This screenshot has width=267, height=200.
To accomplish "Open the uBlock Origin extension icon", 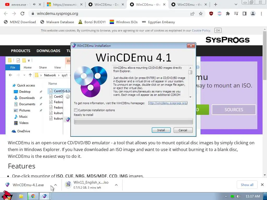I will (x=211, y=14).
